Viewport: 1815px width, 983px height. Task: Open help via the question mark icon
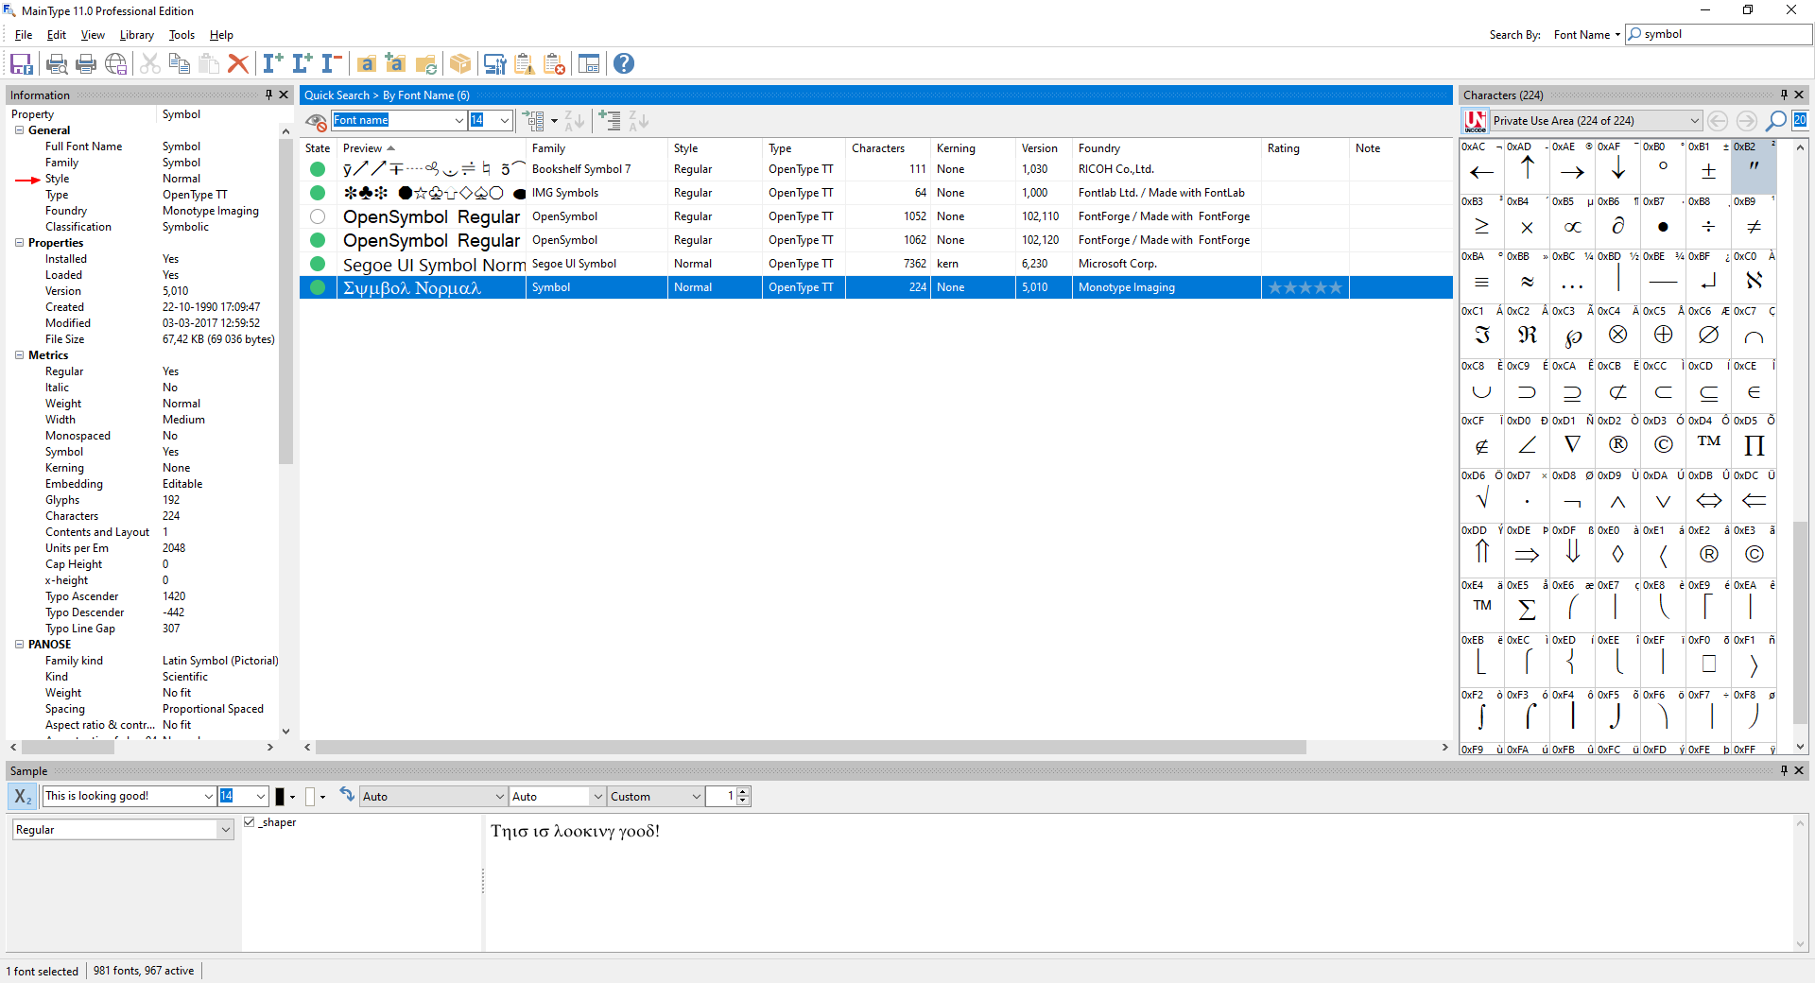coord(624,63)
